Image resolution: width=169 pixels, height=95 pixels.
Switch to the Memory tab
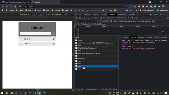click(132, 15)
